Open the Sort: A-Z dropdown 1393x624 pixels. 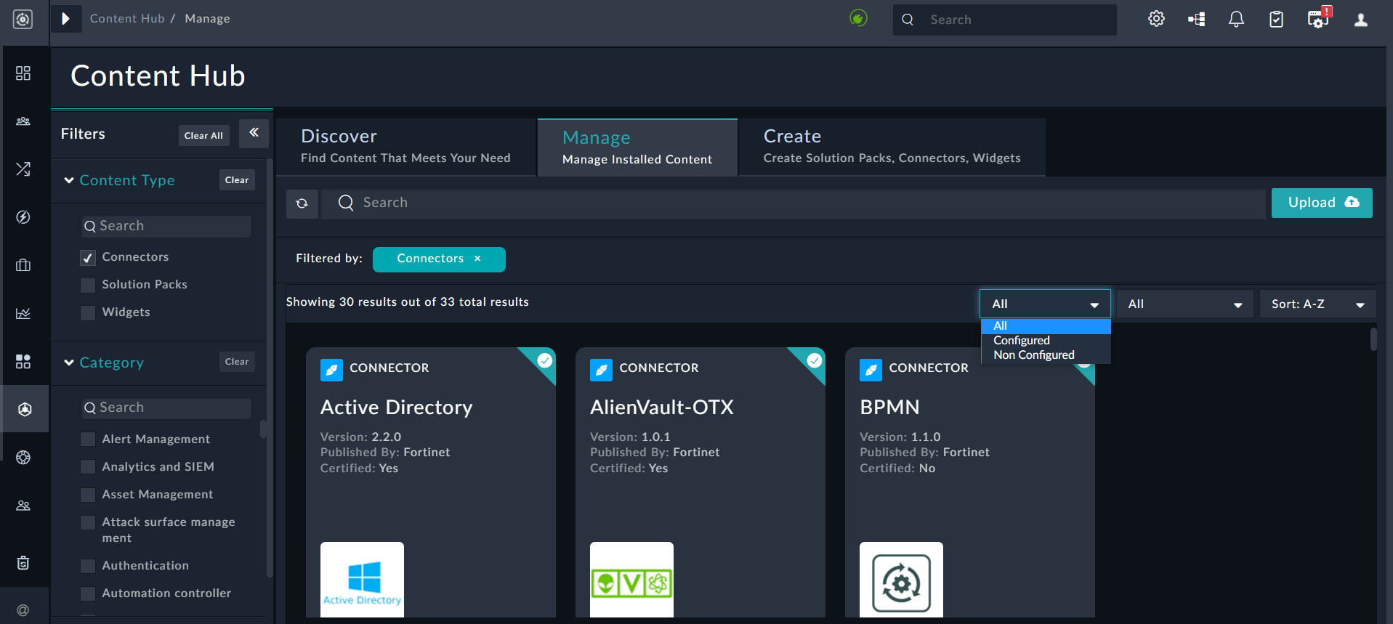tap(1317, 304)
